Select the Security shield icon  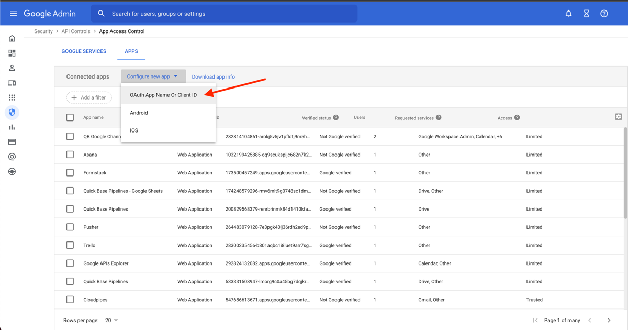[x=12, y=112]
